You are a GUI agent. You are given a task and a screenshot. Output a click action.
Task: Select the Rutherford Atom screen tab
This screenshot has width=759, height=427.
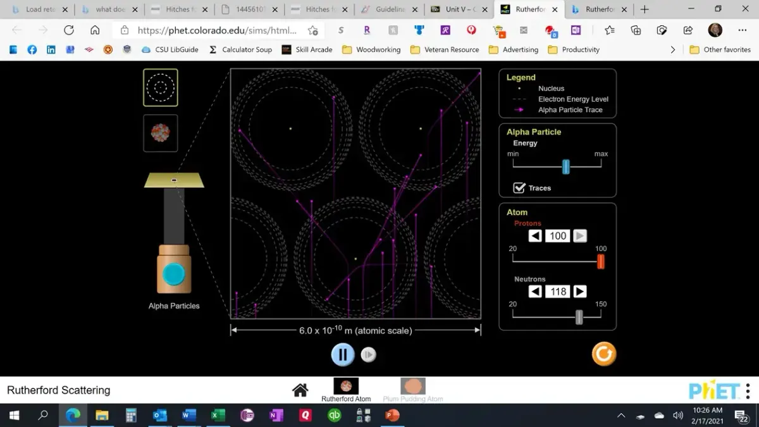pos(346,390)
